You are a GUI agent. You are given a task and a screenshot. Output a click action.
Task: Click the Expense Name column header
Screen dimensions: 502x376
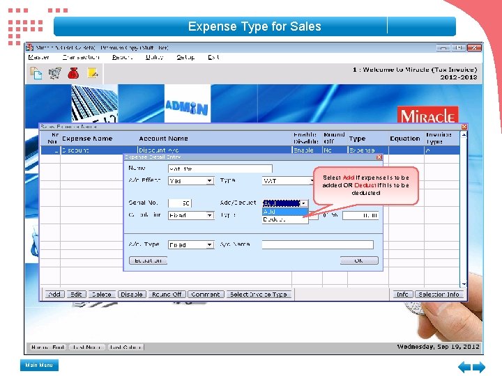(x=87, y=139)
